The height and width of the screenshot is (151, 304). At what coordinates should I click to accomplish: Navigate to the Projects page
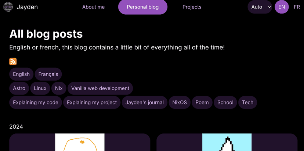[192, 7]
